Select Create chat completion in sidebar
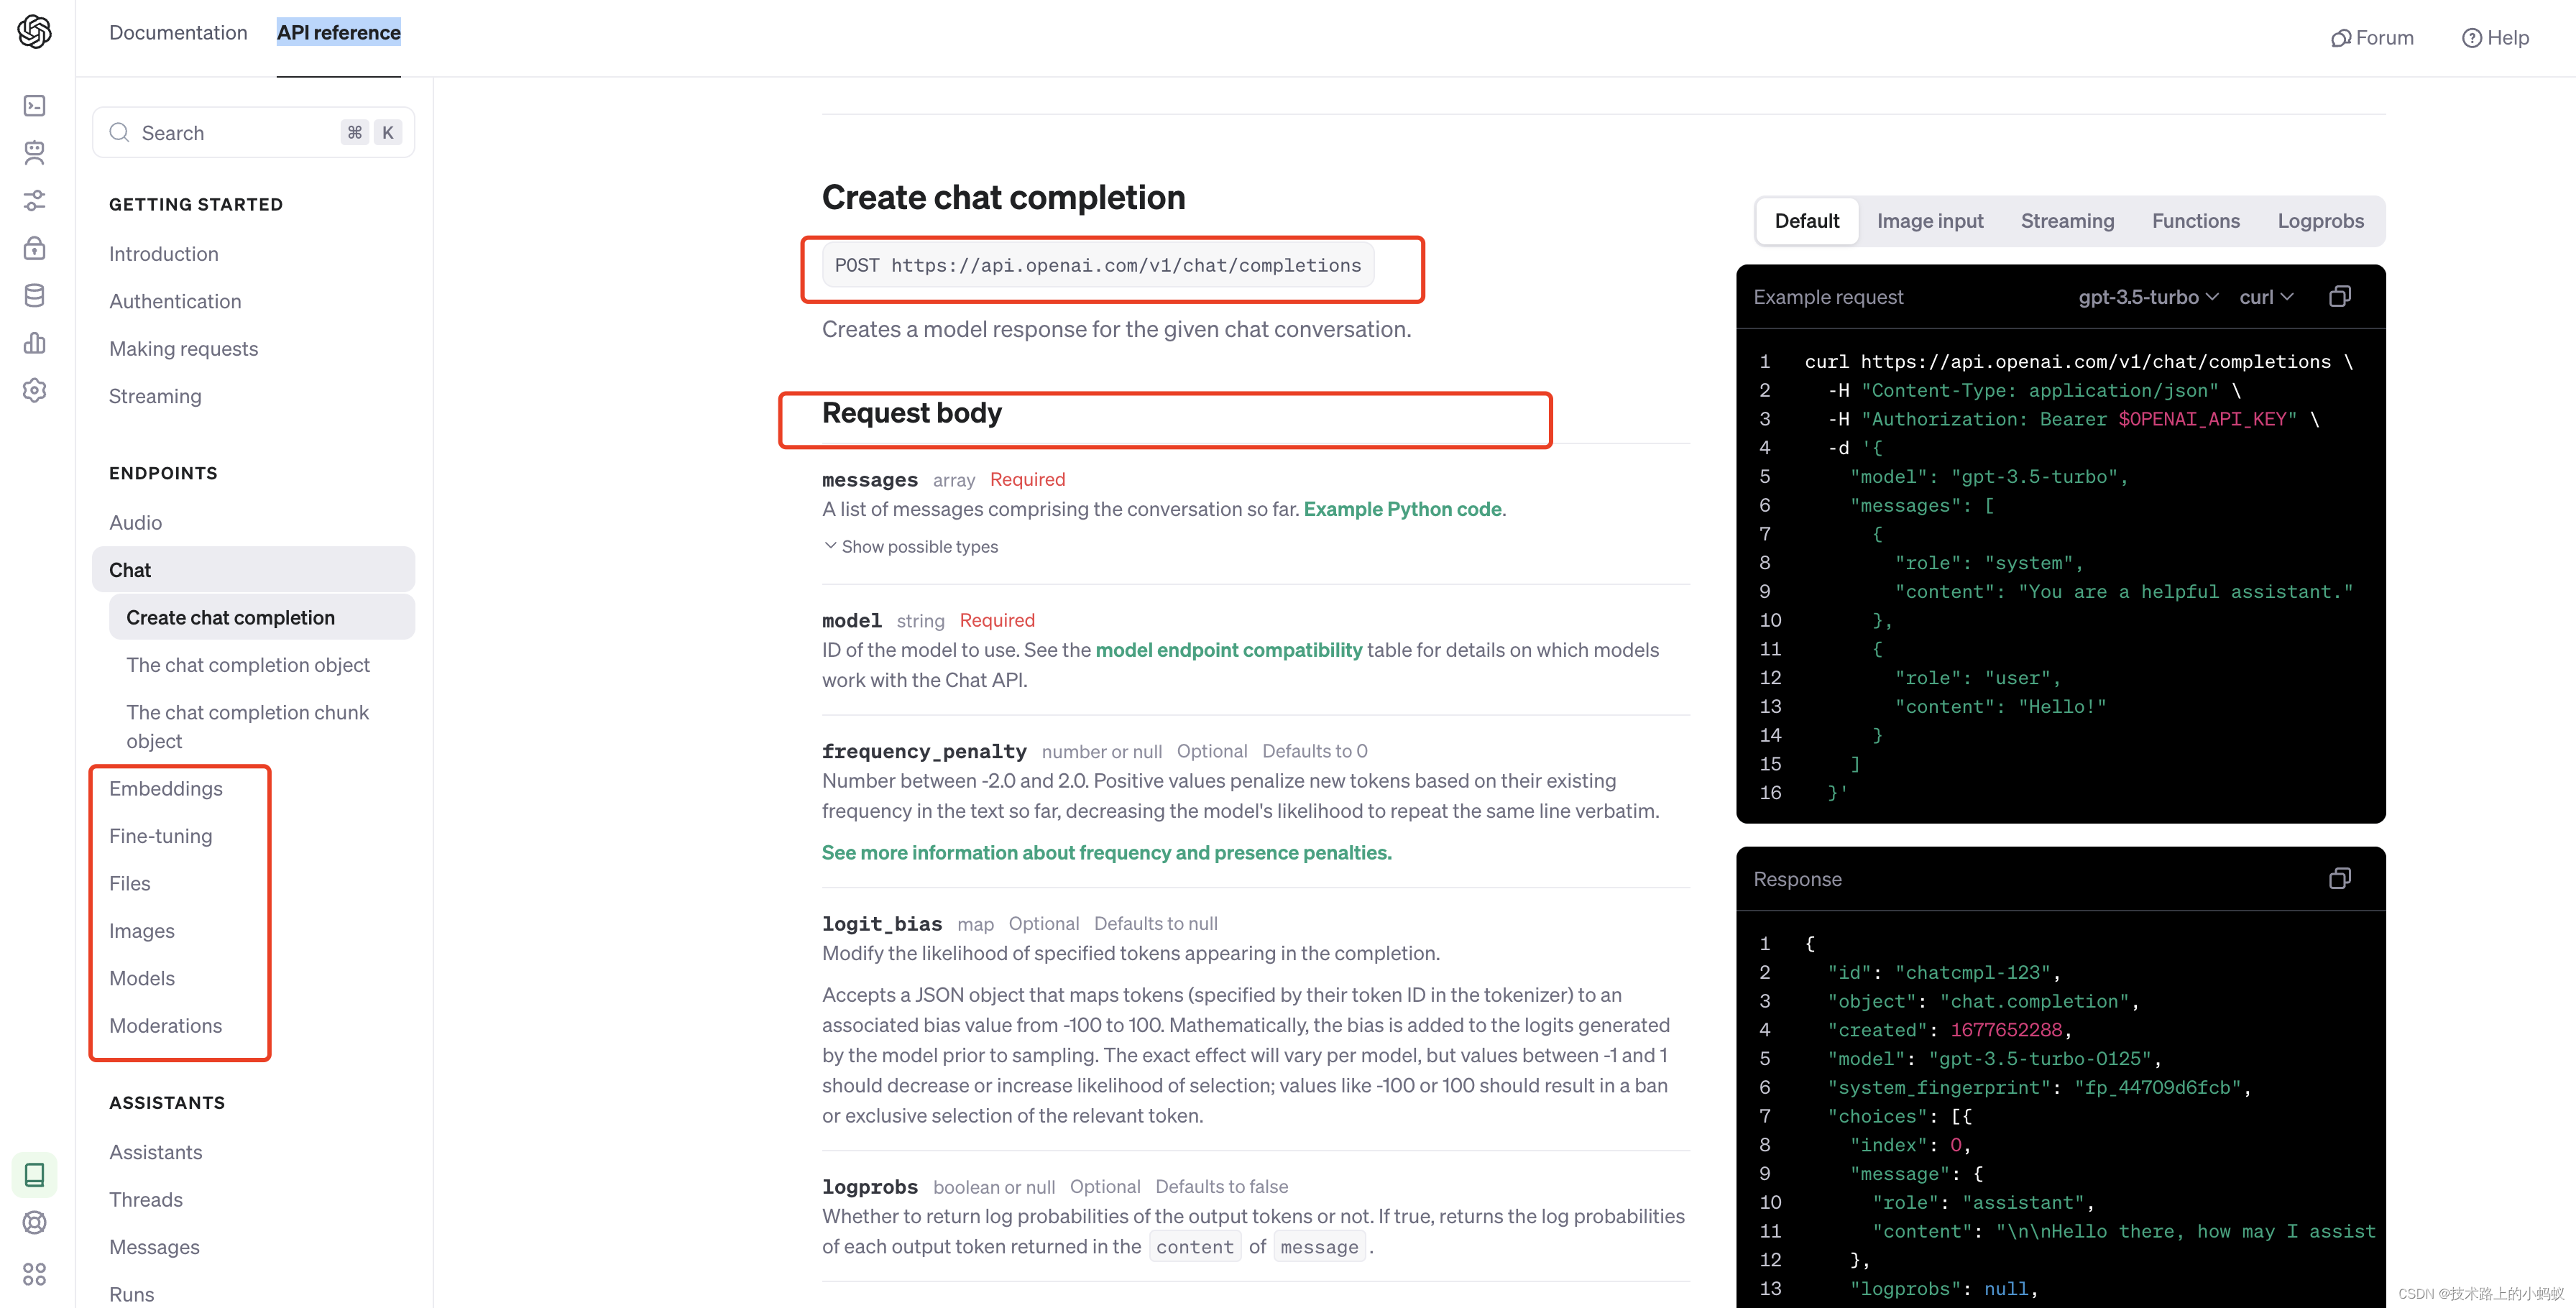Screen dimensions: 2576x1308 pos(231,617)
